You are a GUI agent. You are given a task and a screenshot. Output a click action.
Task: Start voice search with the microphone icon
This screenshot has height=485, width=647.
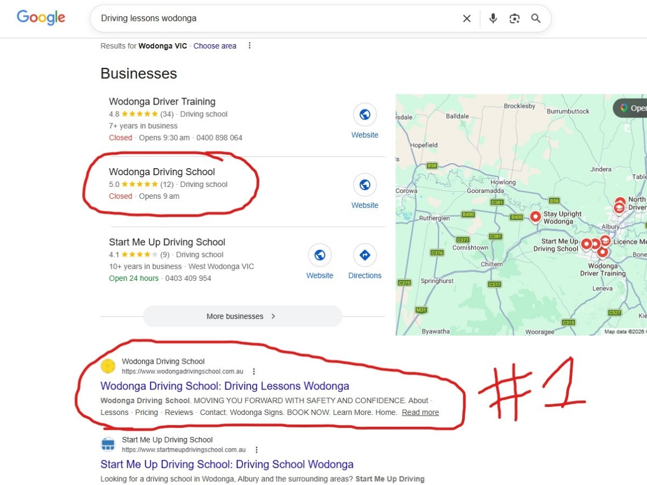click(x=493, y=18)
